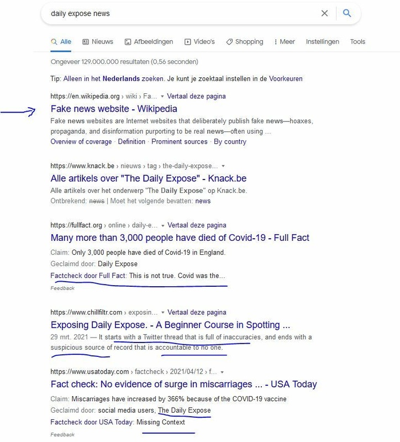Select the Alle tab
This screenshot has height=442, width=400.
[x=61, y=42]
